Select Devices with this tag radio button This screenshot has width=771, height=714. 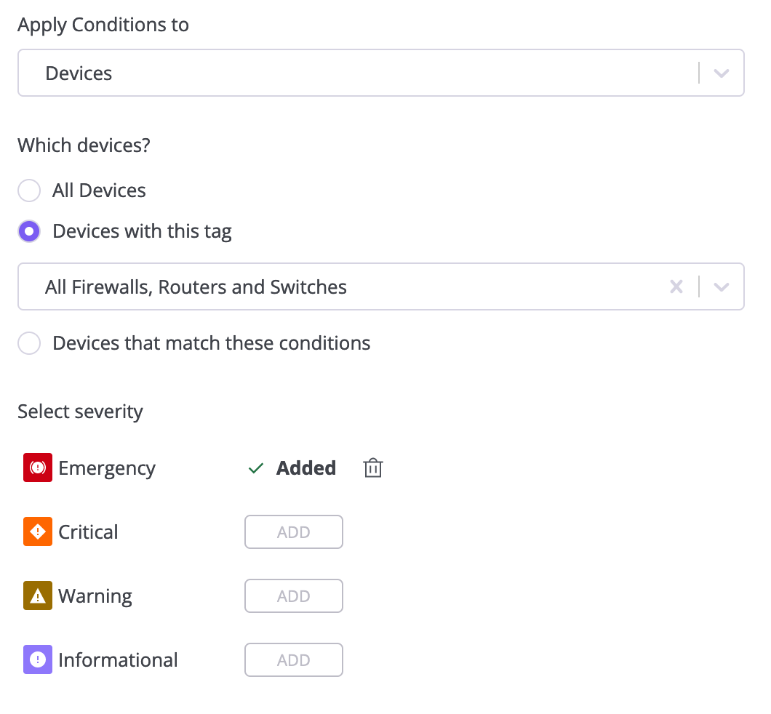[29, 231]
